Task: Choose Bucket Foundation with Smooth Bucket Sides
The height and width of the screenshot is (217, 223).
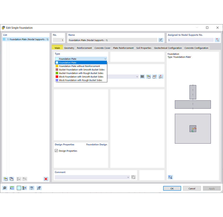Action: click(81, 69)
